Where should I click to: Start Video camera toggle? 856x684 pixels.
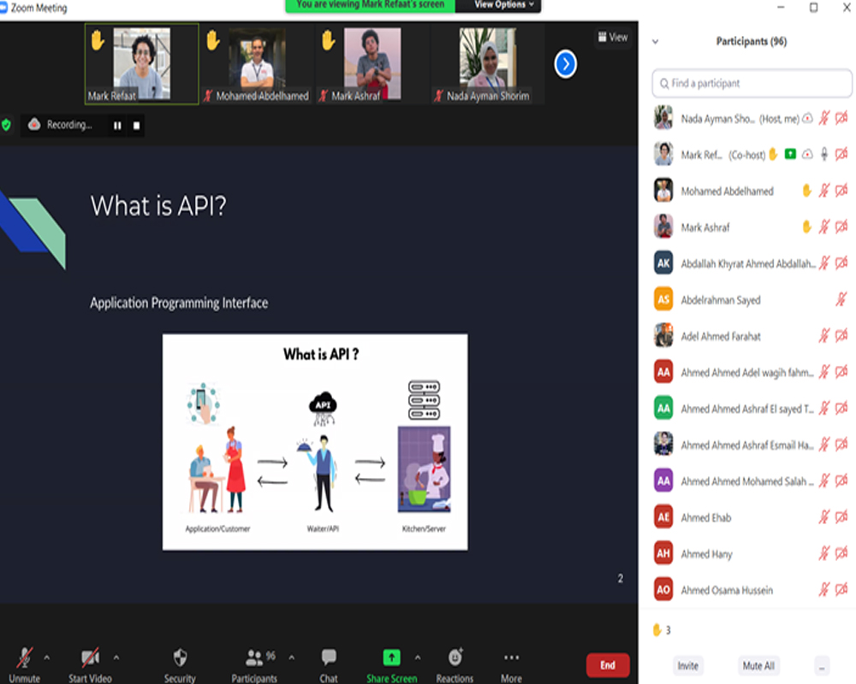[90, 657]
